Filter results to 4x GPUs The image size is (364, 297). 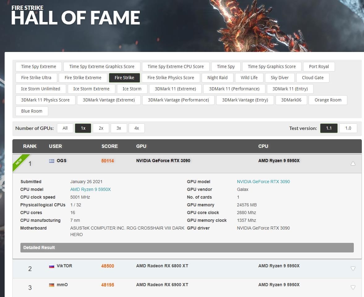pos(137,128)
